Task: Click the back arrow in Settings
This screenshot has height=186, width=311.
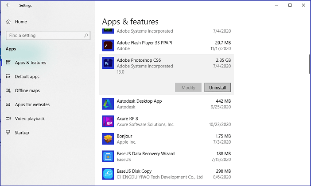Action: click(8, 5)
